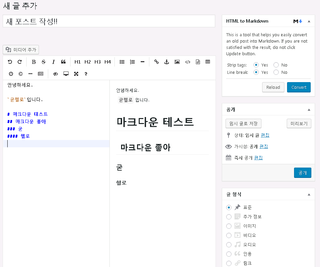This screenshot has height=267, width=320.
Task: Redo the last change in editor toolbar
Action: point(20,62)
